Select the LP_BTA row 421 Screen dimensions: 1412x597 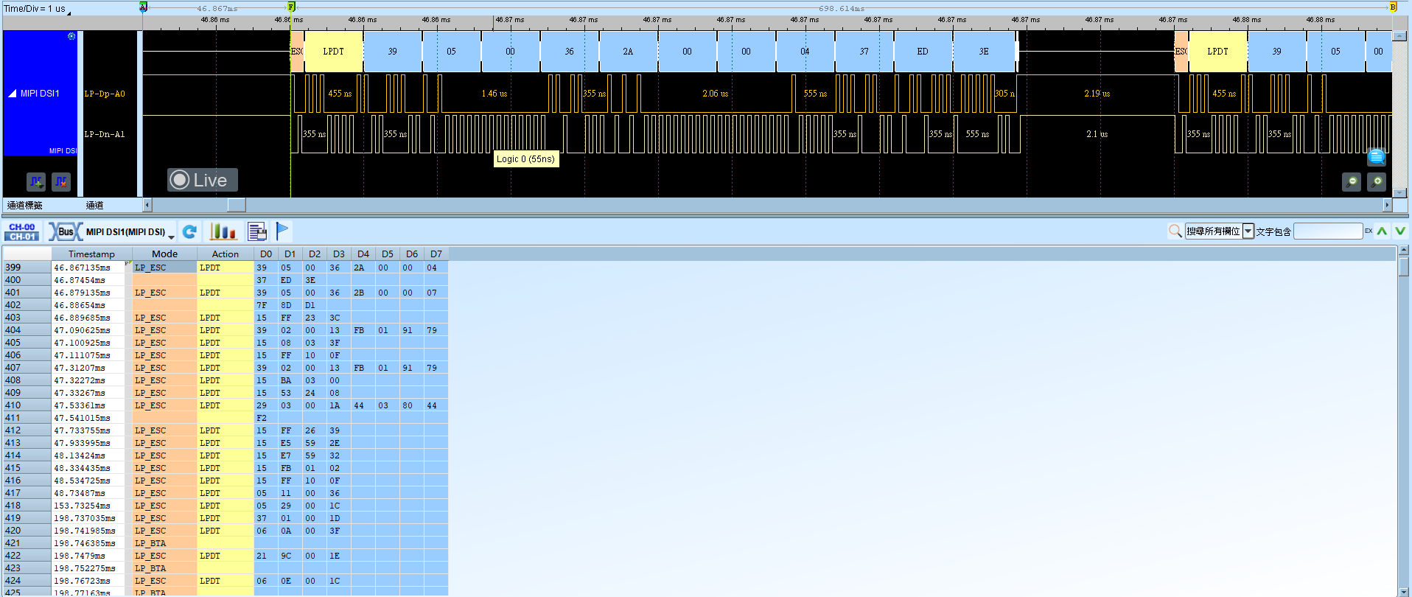(x=226, y=543)
